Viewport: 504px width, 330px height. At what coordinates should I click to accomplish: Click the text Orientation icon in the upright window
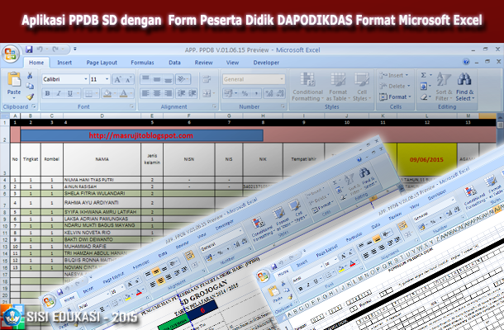[x=183, y=79]
